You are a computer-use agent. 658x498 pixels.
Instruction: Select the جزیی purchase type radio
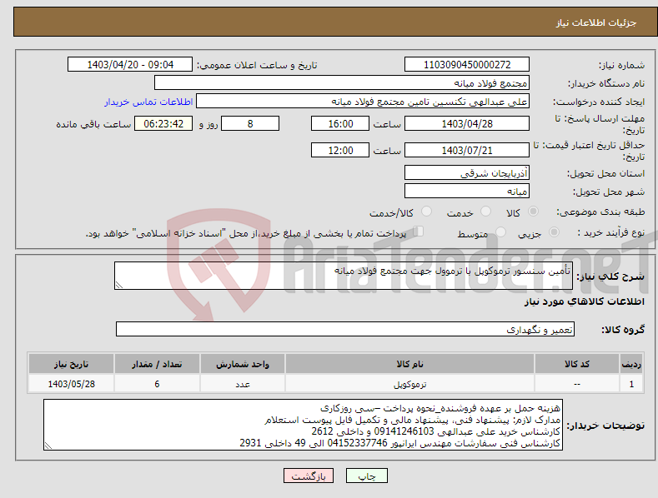(554, 232)
